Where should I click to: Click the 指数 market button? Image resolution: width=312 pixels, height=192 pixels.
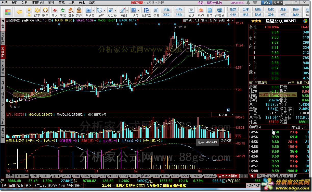coord(233,9)
